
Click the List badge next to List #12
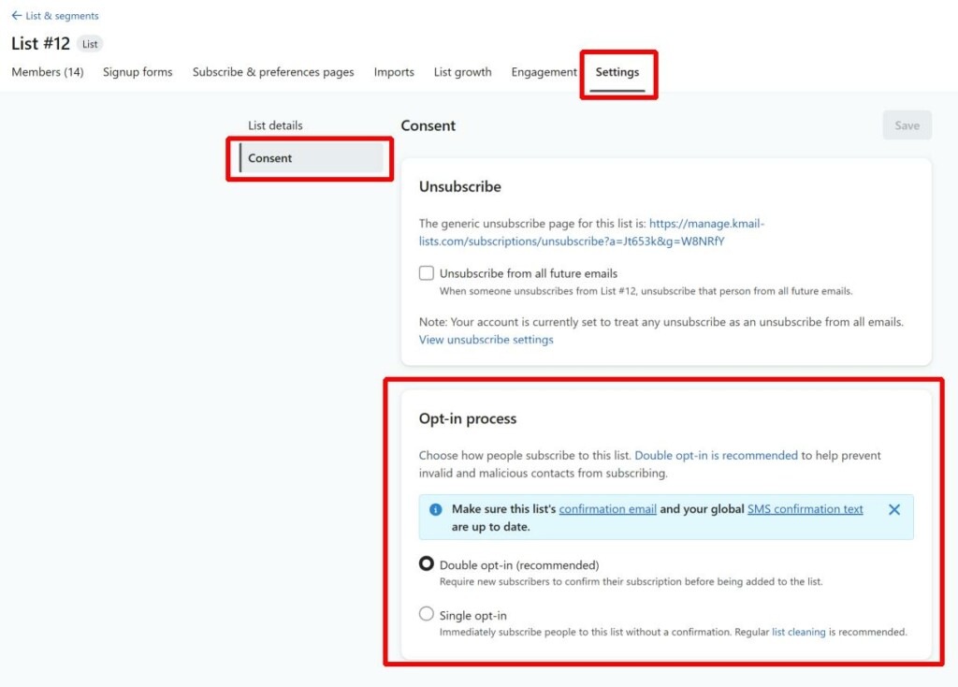pyautogui.click(x=89, y=43)
